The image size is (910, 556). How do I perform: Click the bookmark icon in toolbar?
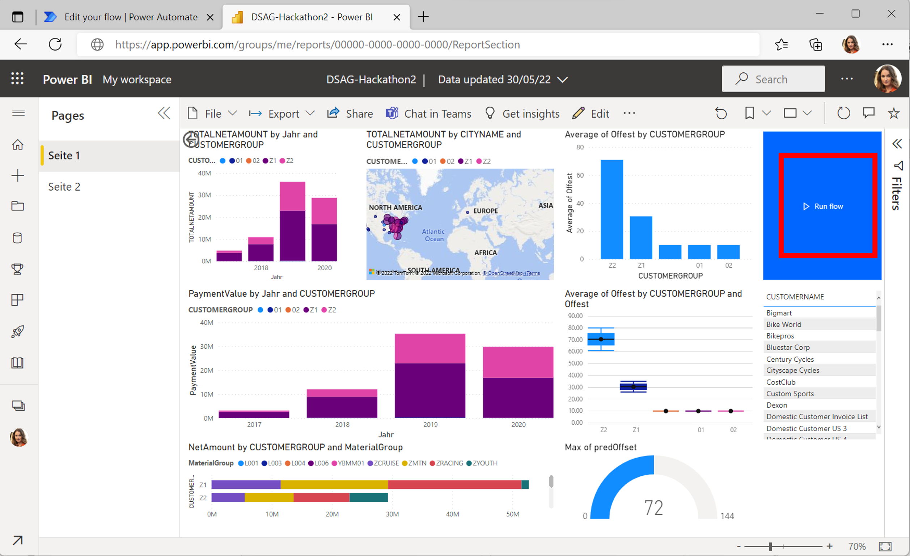pyautogui.click(x=749, y=114)
